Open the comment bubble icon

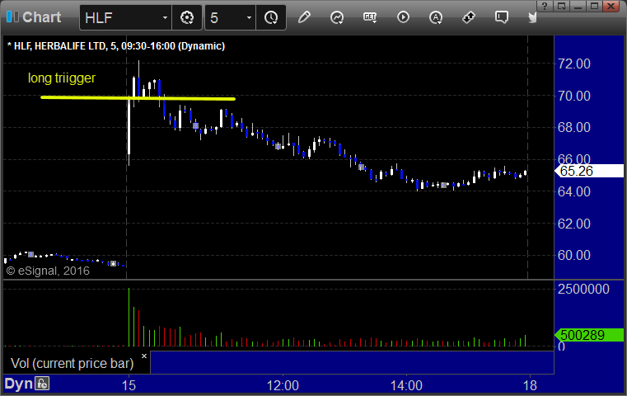(x=501, y=17)
